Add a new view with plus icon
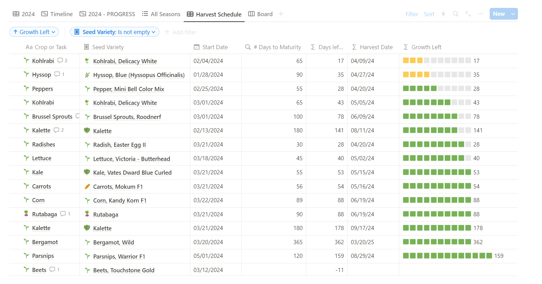The width and height of the screenshot is (542, 284). pyautogui.click(x=281, y=14)
